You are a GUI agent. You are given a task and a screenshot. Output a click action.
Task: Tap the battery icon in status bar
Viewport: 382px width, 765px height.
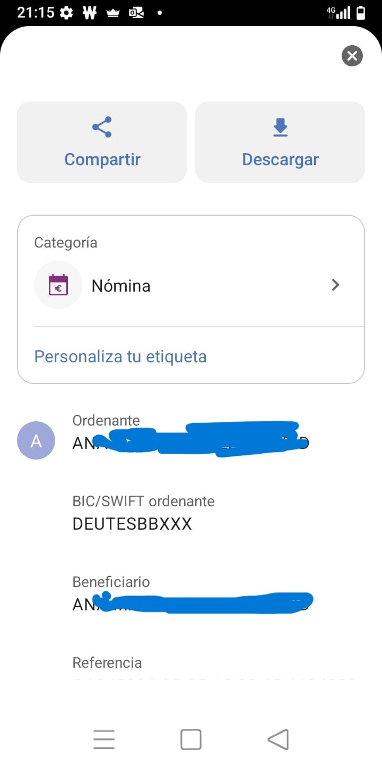pyautogui.click(x=361, y=13)
